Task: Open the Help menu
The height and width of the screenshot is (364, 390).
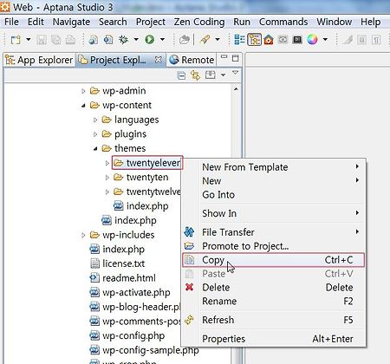Action: coord(370,22)
